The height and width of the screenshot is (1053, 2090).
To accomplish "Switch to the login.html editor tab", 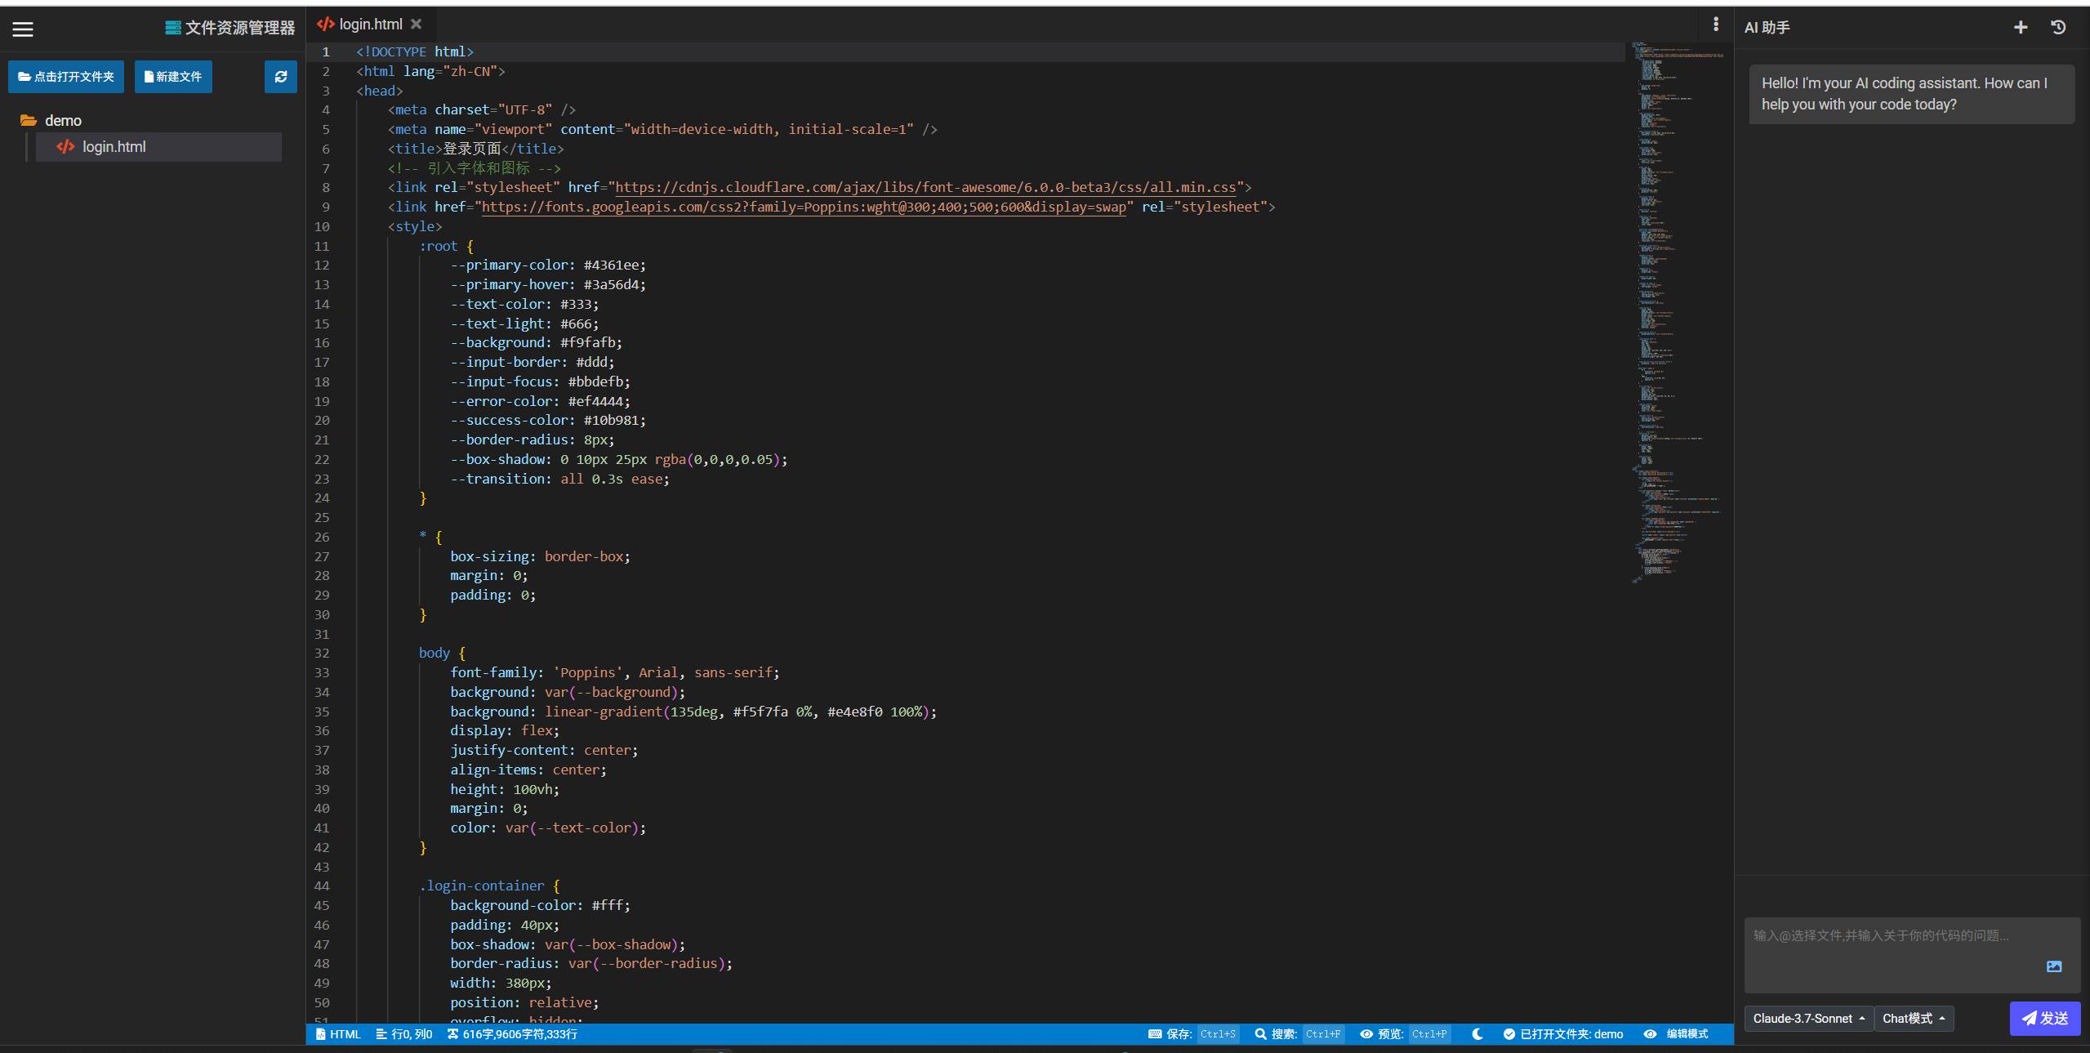I will (x=370, y=25).
